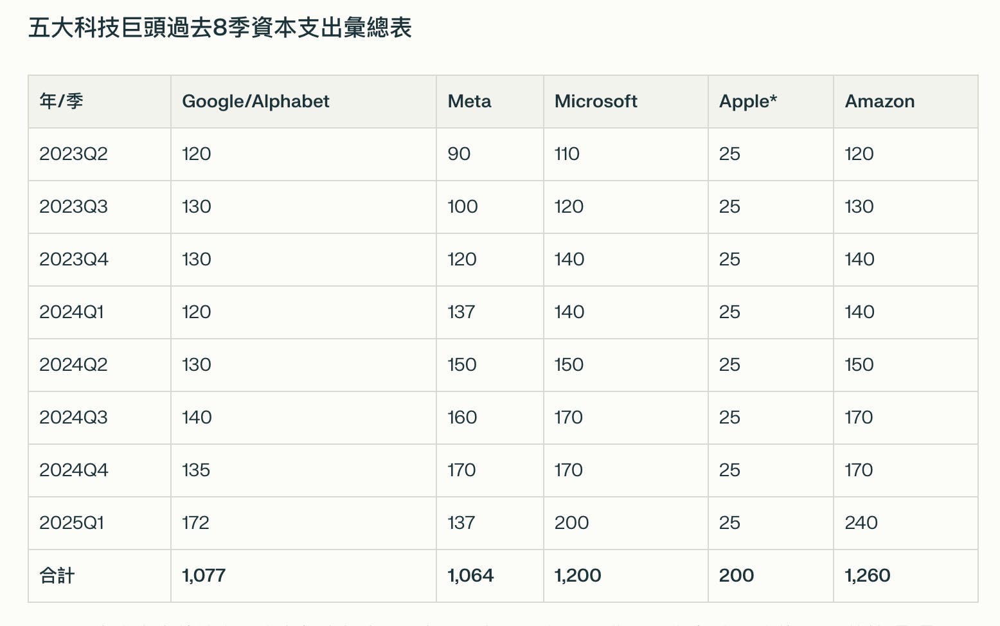Click Amazon total cell 1,260

pos(868,576)
